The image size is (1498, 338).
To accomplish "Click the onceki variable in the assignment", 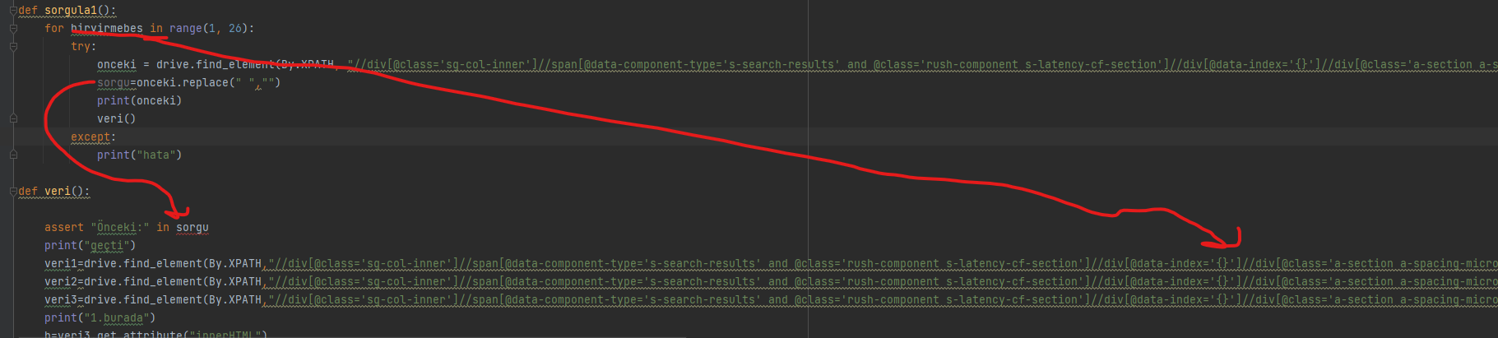I will click(117, 64).
